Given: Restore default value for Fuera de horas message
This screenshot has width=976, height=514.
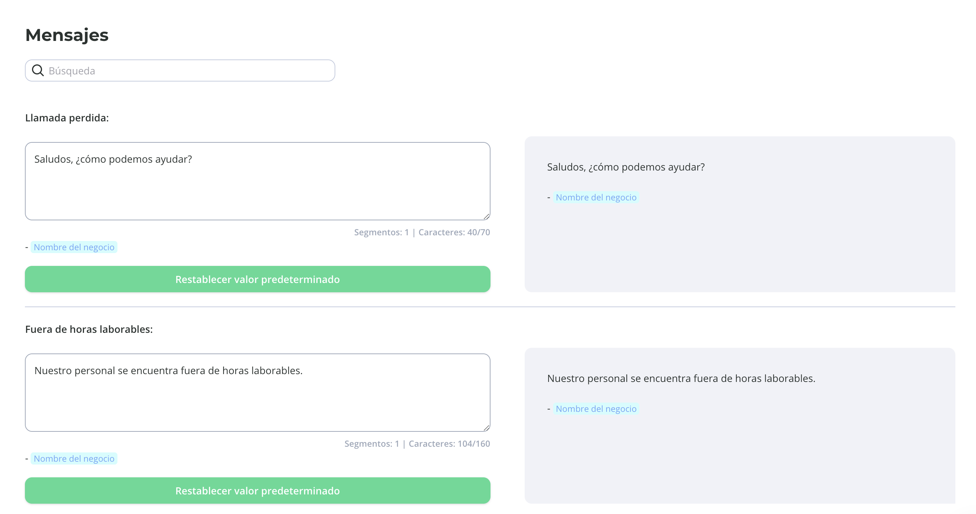Looking at the screenshot, I should pos(258,491).
